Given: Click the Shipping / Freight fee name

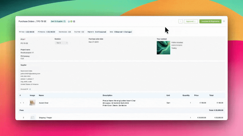Looking at the screenshot, I should pos(45,118).
